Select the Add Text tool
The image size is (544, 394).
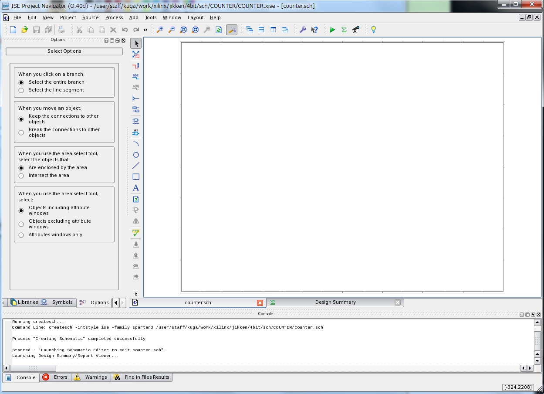point(136,188)
